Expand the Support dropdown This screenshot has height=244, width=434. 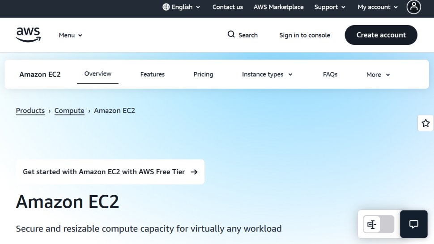330,7
